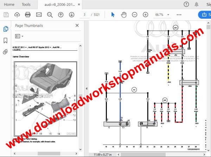Click the thumbnail panel horizontal scrollbar thumb
Image resolution: width=211 pixels, height=157 pixels.
(x=49, y=153)
